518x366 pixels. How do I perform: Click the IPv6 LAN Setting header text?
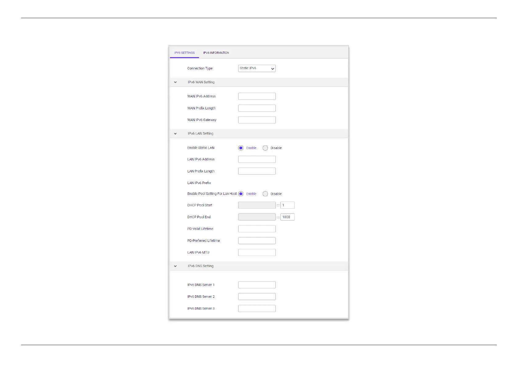coord(201,134)
